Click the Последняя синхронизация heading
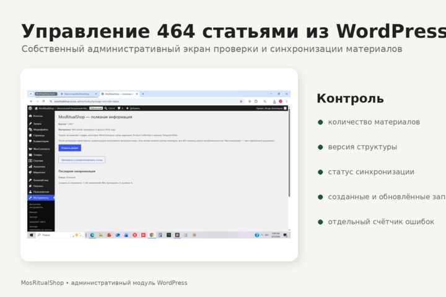 pyautogui.click(x=77, y=171)
